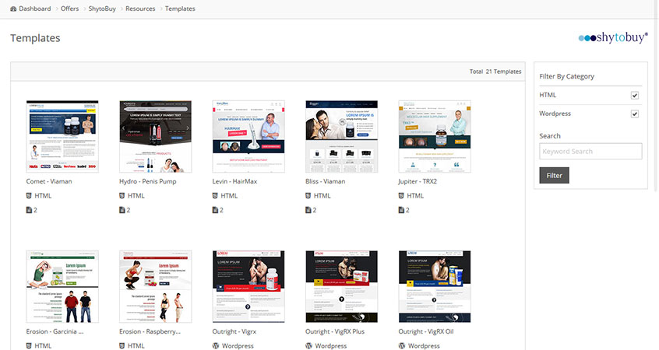Click the Comet - Viaman title
This screenshot has width=659, height=350.
pyautogui.click(x=49, y=181)
